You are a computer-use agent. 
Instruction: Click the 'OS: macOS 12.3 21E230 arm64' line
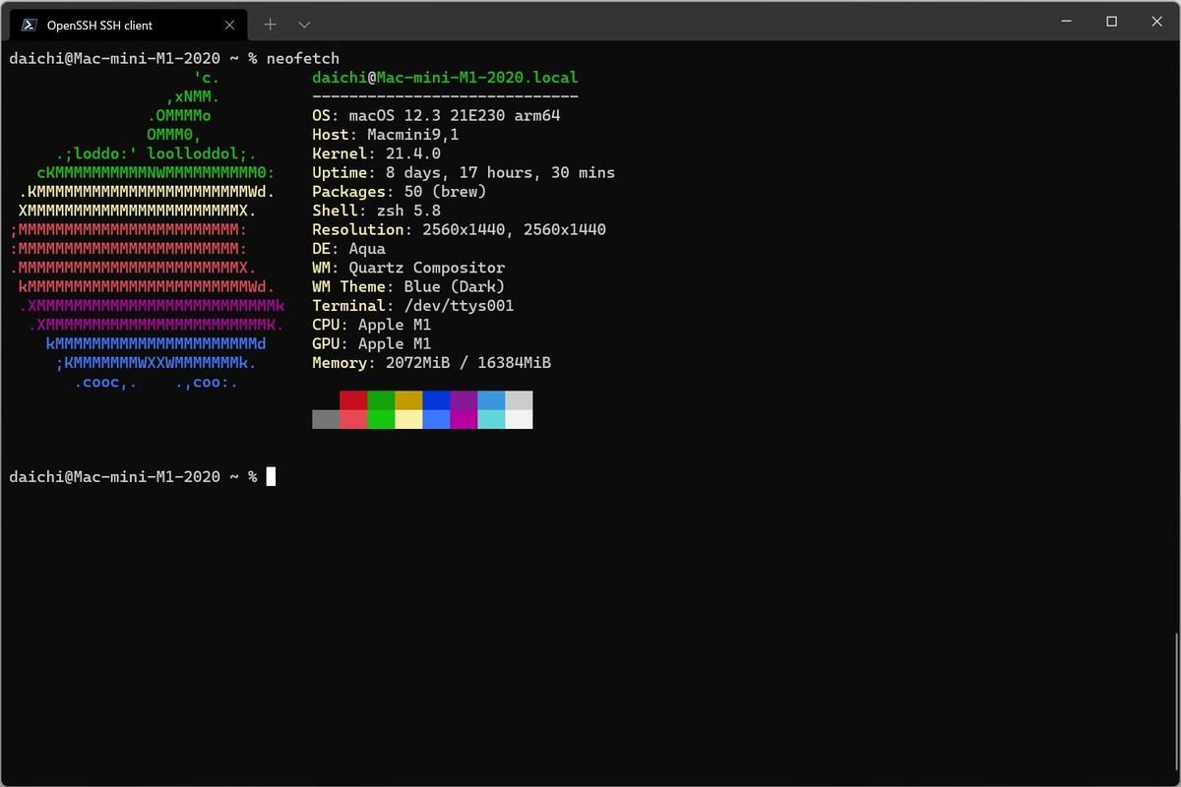436,116
